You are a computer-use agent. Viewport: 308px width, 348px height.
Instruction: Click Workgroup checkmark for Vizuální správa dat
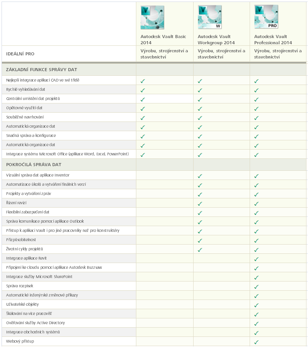click(x=200, y=176)
